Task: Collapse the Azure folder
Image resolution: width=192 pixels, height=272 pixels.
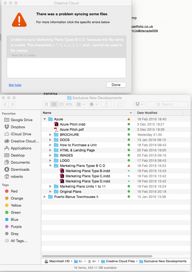Action: (x=45, y=119)
